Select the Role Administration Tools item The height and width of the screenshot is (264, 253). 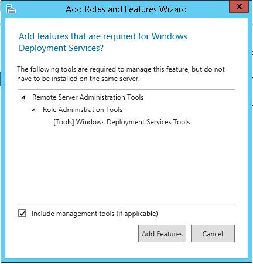click(x=83, y=110)
